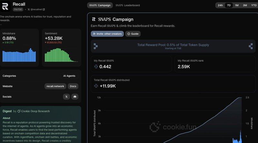Click the Pre-TGE badge

pyautogui.click(x=18, y=9)
